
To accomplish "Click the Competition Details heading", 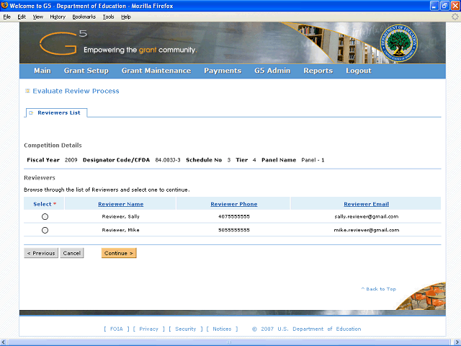I will (53, 146).
